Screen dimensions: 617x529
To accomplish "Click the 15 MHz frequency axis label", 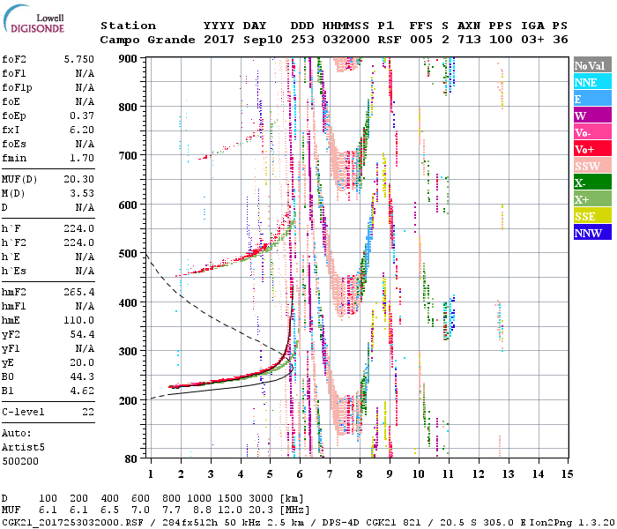I will [568, 473].
